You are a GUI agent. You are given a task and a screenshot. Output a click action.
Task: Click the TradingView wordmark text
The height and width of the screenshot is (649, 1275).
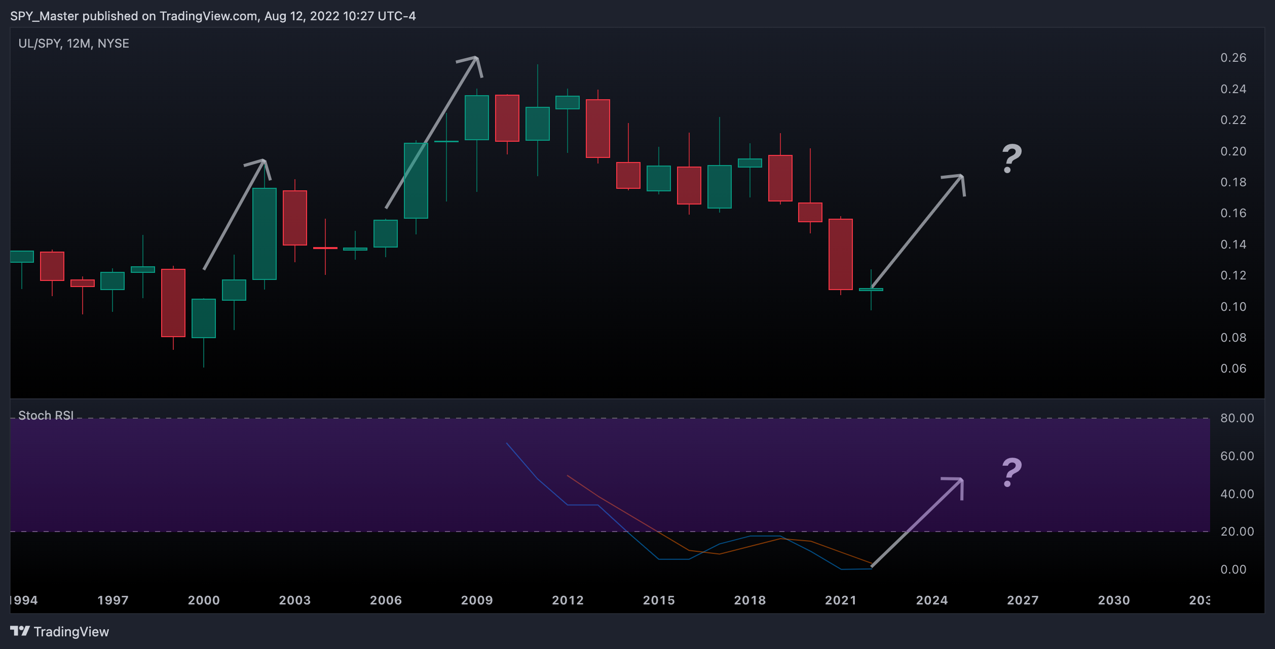pyautogui.click(x=71, y=632)
